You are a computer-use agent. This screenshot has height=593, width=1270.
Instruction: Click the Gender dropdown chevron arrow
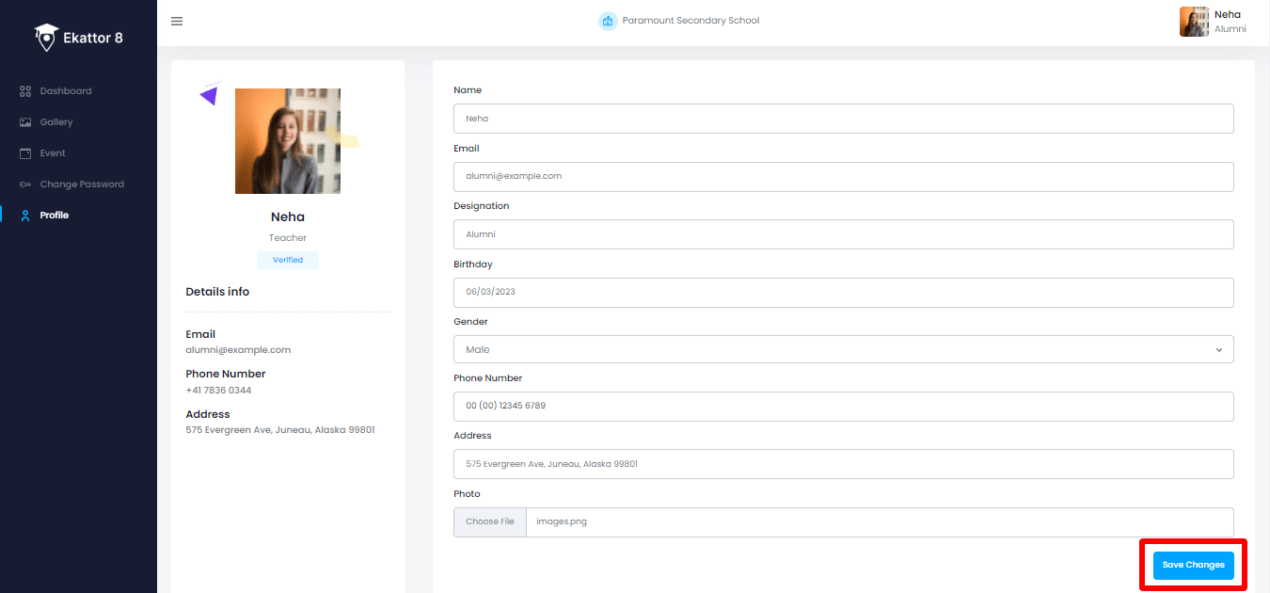1218,350
